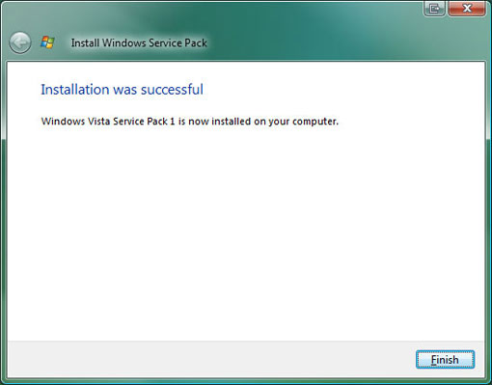Click the Windows flag logo in title bar
Viewport: 492px width, 385px height.
[47, 42]
